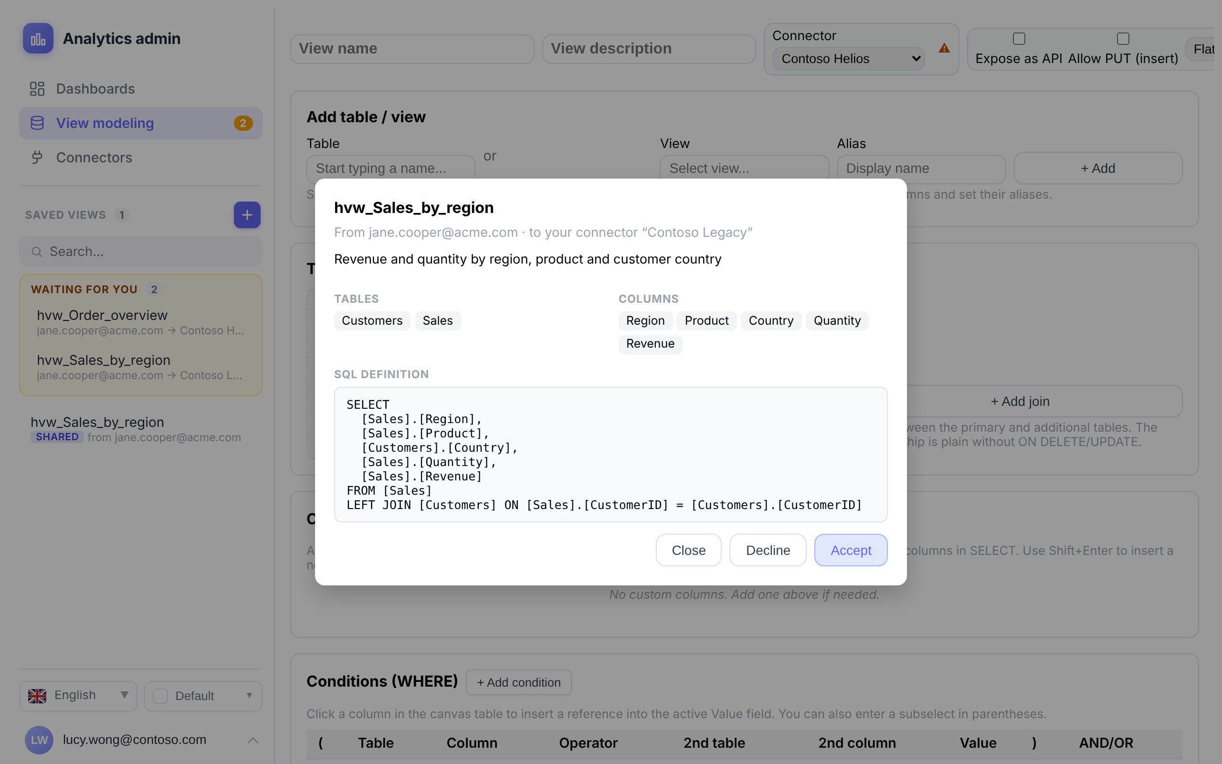
Task: Click the + Add condition button
Action: 518,682
